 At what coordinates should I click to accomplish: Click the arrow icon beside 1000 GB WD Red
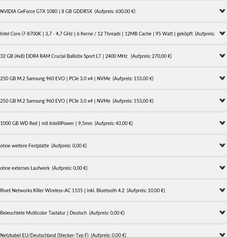tap(222, 123)
